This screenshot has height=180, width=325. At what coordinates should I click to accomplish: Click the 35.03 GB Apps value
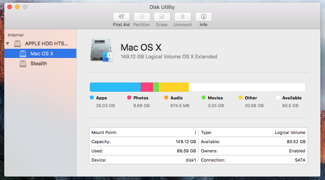coord(105,106)
